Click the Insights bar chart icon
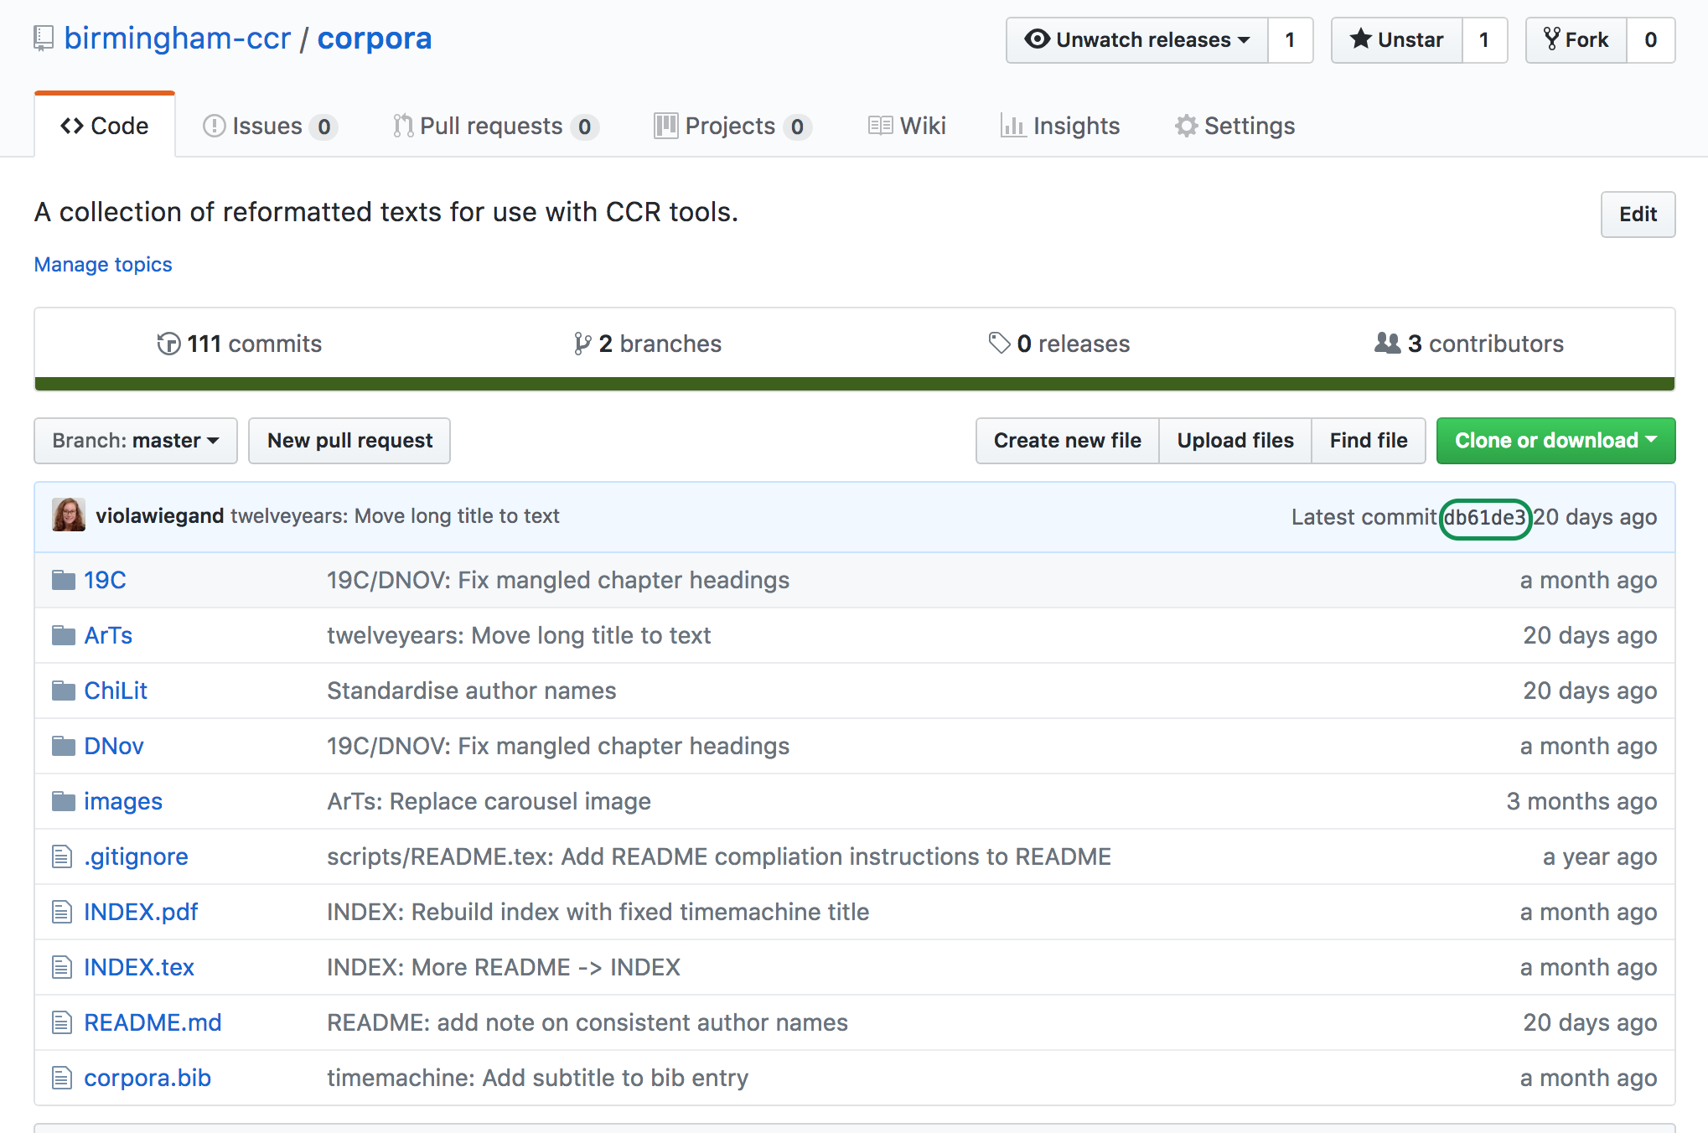Screen dimensions: 1708x1133 [x=1013, y=126]
